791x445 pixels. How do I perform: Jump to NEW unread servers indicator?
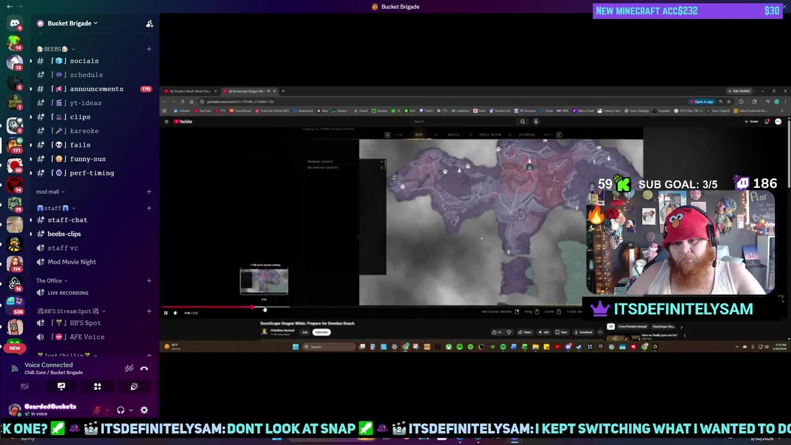(x=15, y=348)
